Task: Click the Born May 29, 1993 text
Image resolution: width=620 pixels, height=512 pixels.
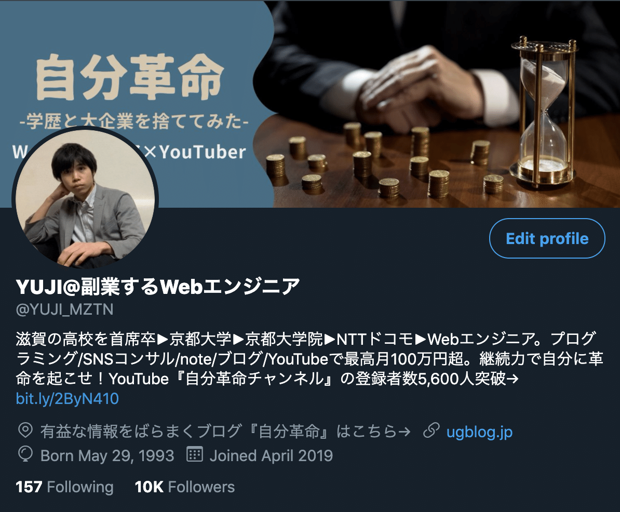Action: click(107, 455)
